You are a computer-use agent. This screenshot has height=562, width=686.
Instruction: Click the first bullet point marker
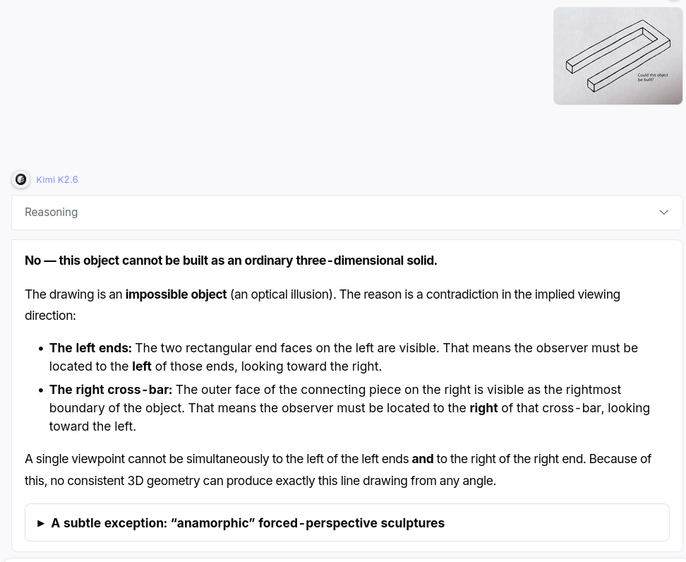click(x=41, y=349)
